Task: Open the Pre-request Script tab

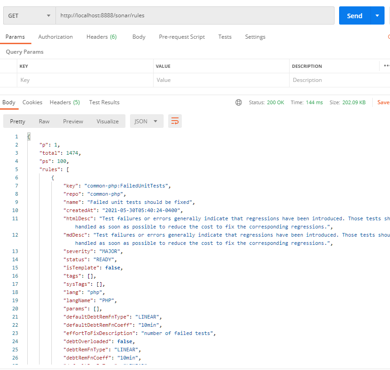Action: (182, 37)
